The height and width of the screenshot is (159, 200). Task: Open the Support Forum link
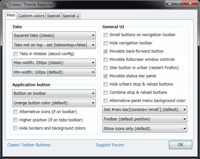[110, 145]
